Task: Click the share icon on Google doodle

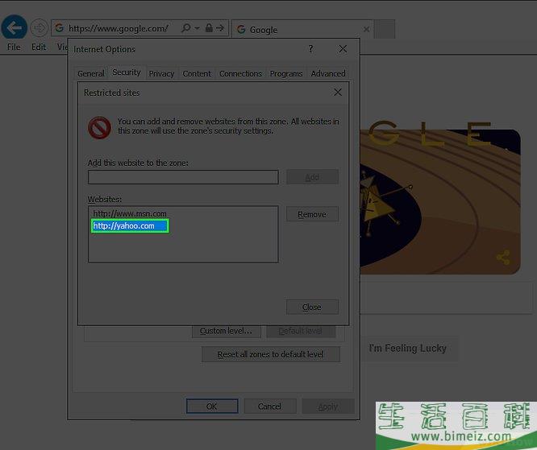Action: tap(503, 258)
